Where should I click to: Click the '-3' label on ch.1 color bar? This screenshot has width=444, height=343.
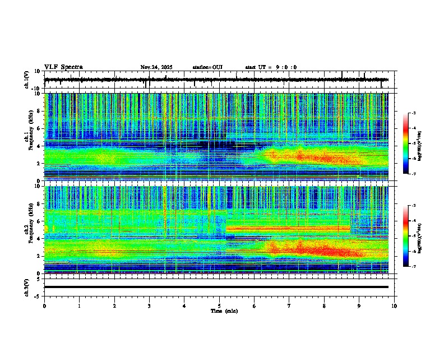click(413, 113)
